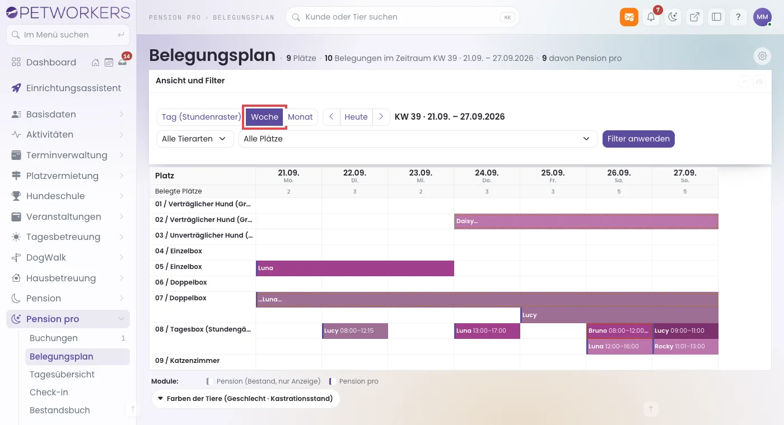Image resolution: width=784 pixels, height=425 pixels.
Task: Go to previous week arrow
Action: 332,117
